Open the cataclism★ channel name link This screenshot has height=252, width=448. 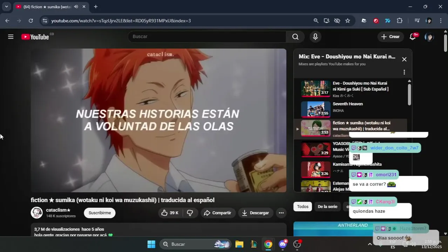[58, 210]
